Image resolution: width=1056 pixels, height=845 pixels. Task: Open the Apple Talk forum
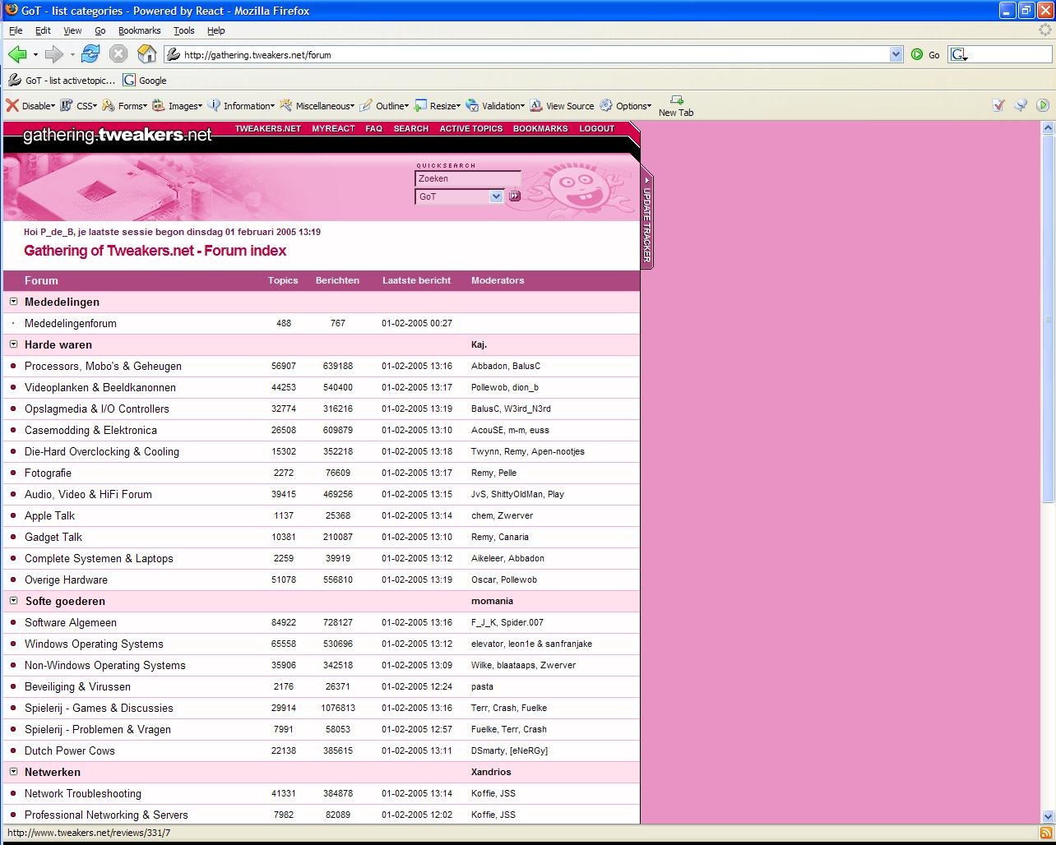(x=49, y=515)
